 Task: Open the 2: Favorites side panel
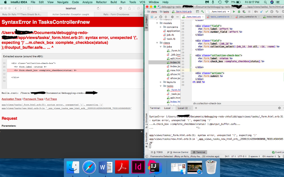[146, 140]
